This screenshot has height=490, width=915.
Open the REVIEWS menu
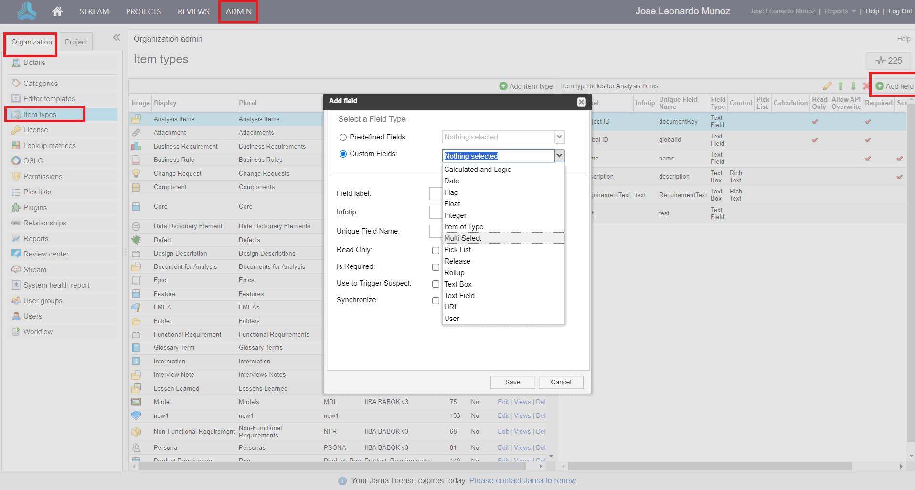coord(193,11)
